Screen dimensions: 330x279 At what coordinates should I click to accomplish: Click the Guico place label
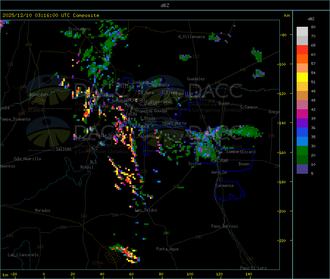224,103
